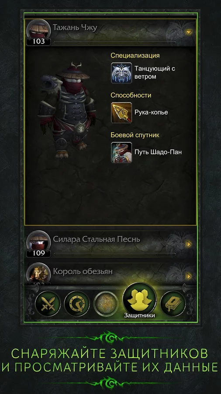
Task: Click Силара Стальная Песнь experience bar
Action: 115,254
